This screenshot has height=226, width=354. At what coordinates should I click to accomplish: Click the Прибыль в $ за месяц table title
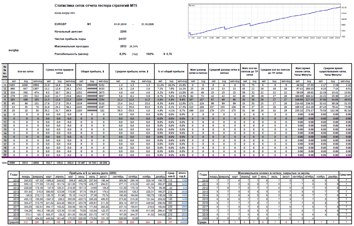point(93,173)
